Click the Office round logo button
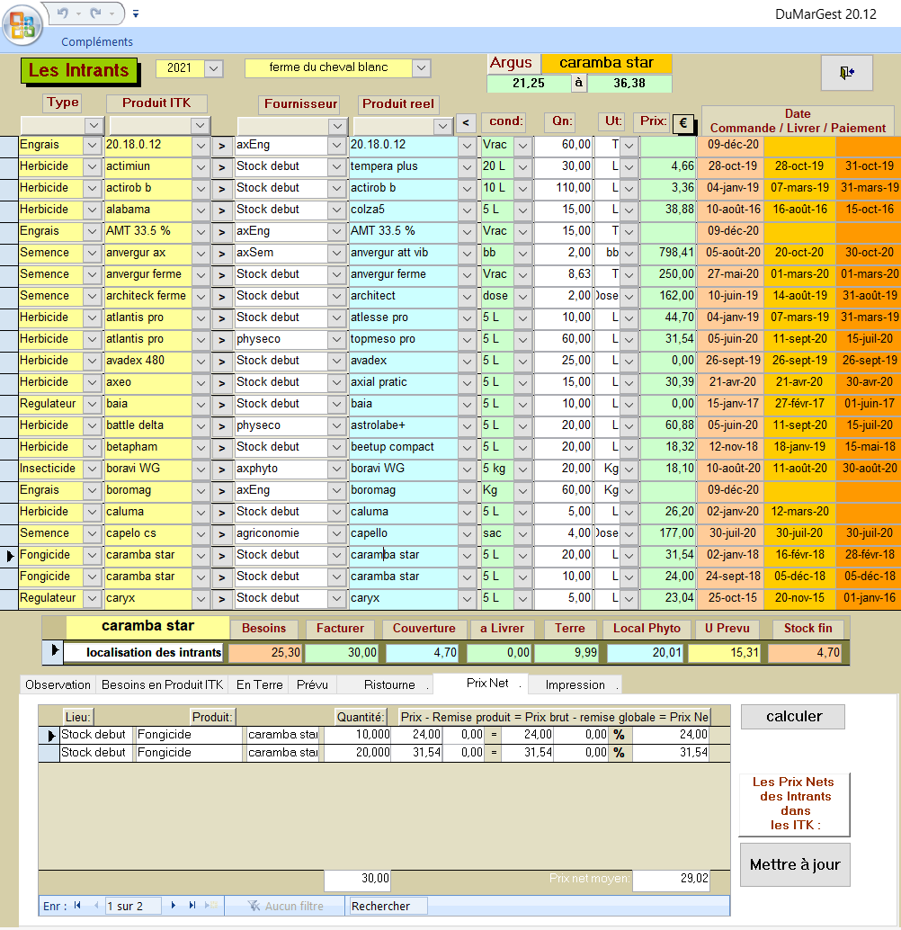Image resolution: width=901 pixels, height=930 pixels. coord(22,25)
